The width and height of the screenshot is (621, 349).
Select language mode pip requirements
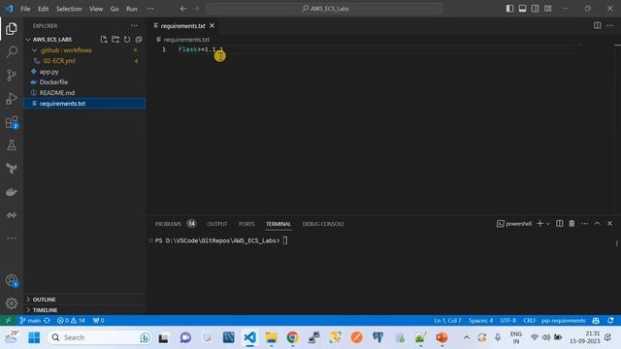pyautogui.click(x=563, y=321)
